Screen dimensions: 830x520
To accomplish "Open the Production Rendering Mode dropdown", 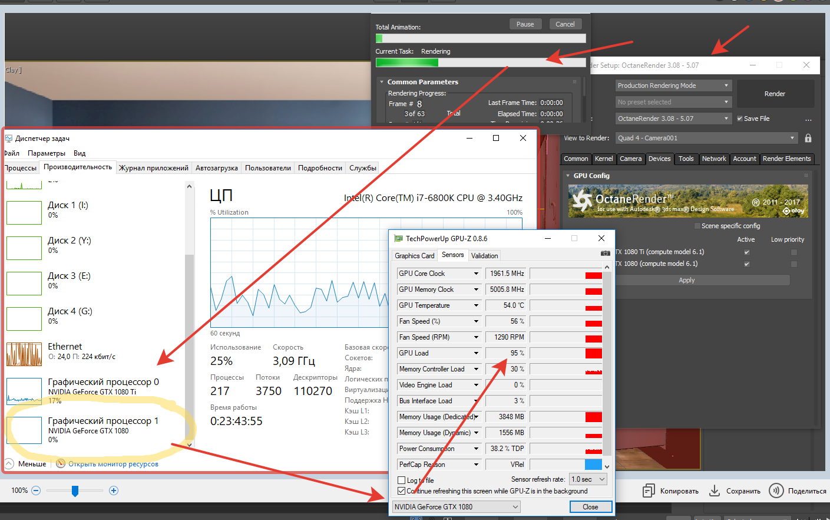I will tap(673, 85).
